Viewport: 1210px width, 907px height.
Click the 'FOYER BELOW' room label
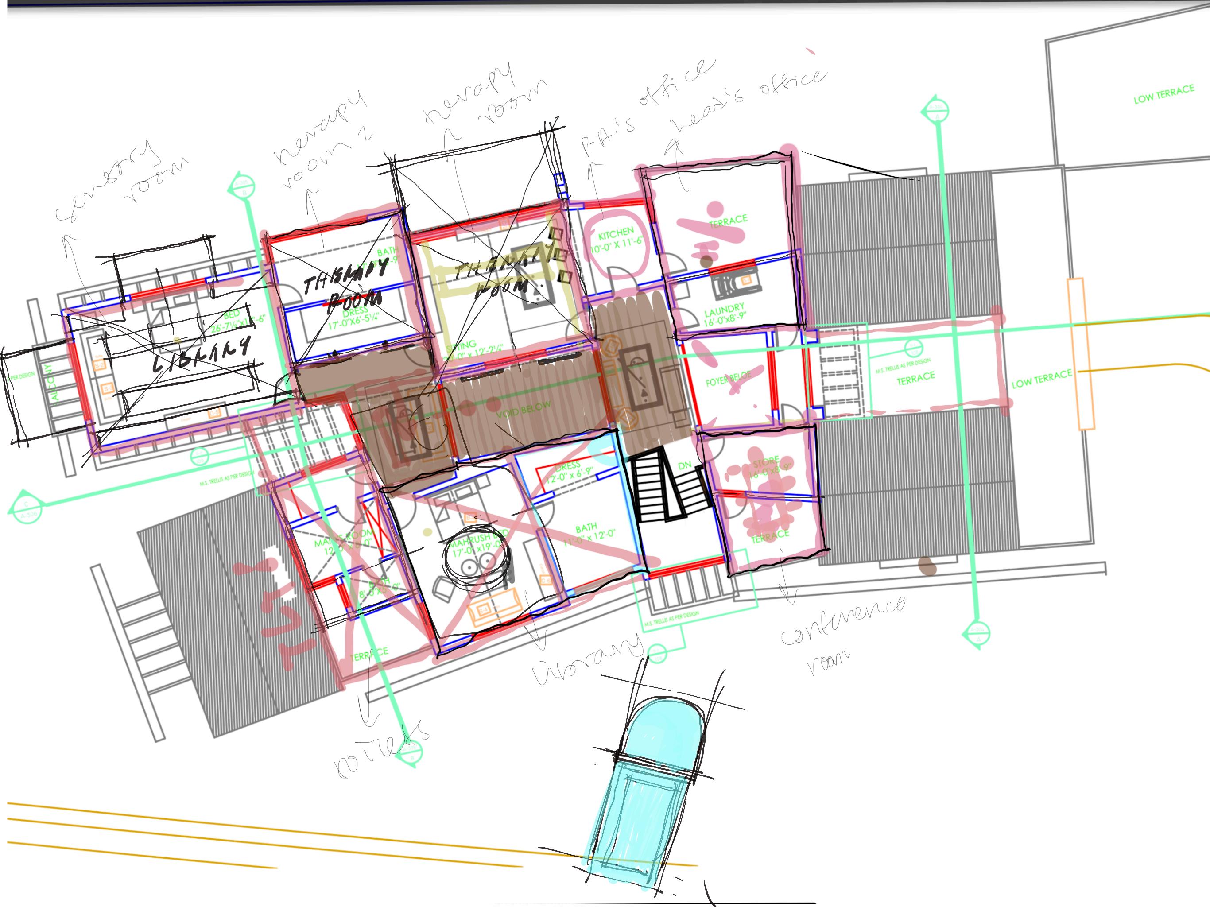tap(728, 379)
